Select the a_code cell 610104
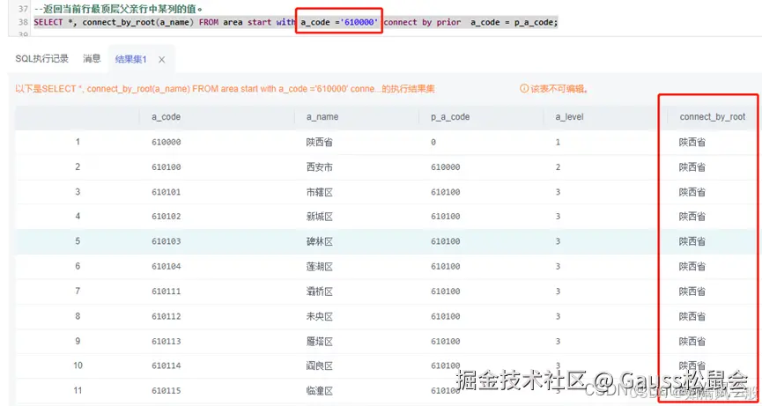Image resolution: width=762 pixels, height=406 pixels. (166, 267)
